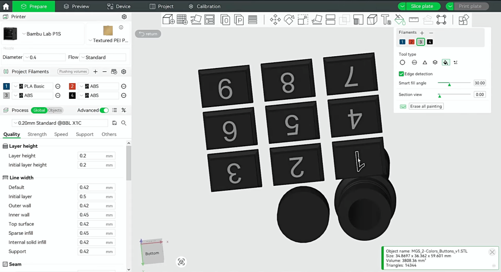501x272 pixels.
Task: Toggle the Advanced settings switch
Action: coord(104,110)
